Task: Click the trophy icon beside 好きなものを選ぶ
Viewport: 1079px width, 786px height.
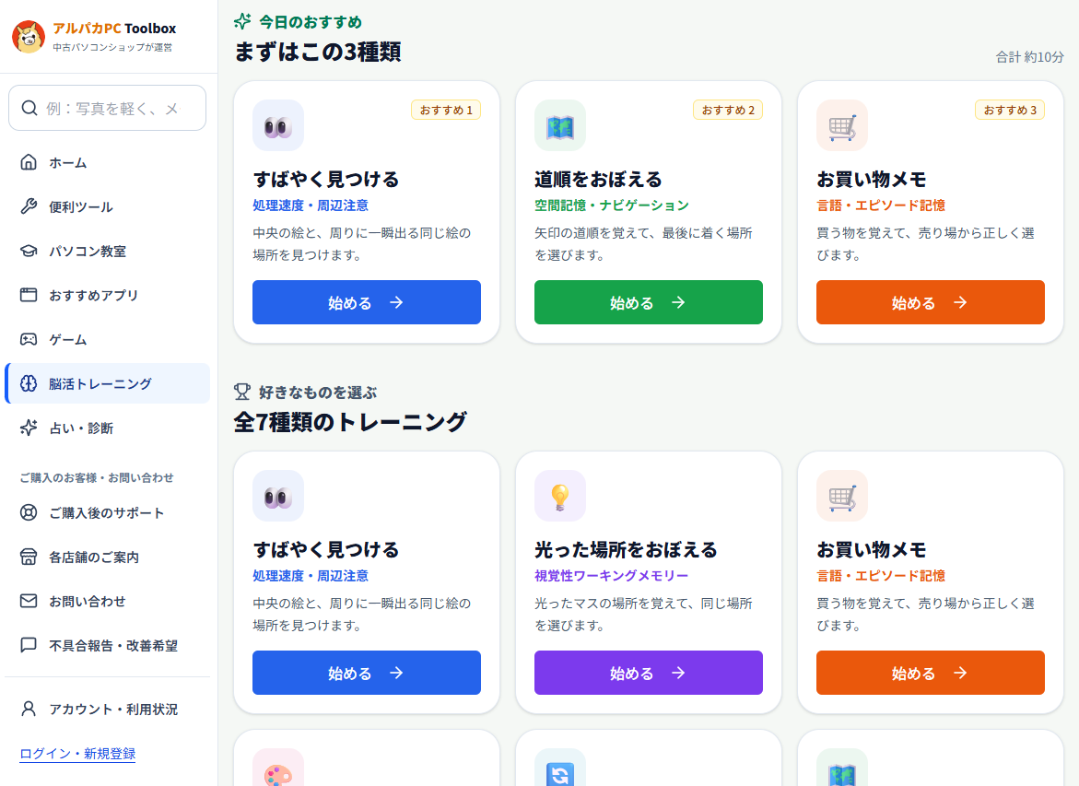Action: [x=242, y=392]
